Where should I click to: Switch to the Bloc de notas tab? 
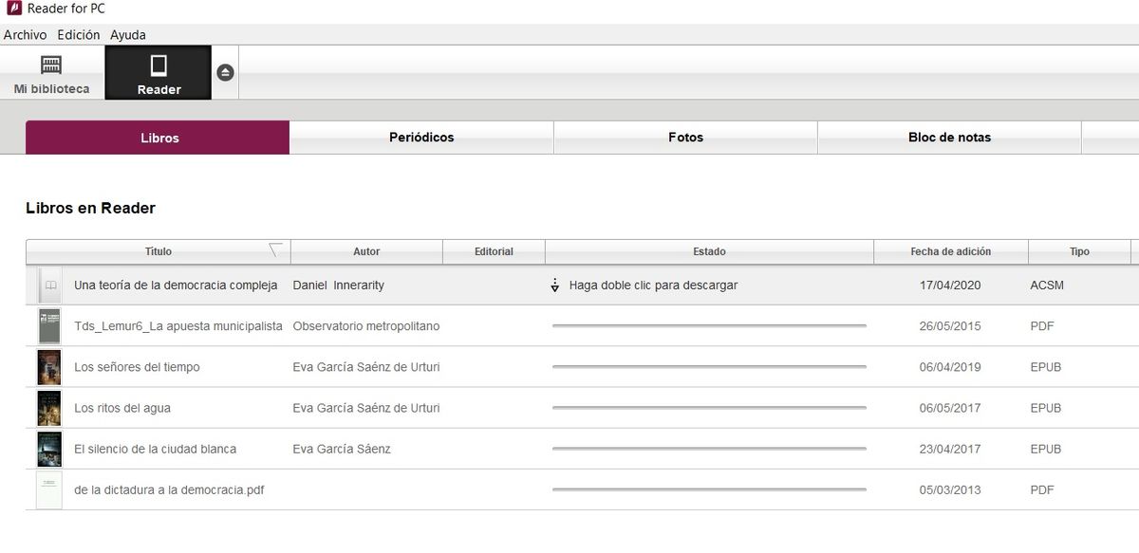click(949, 138)
